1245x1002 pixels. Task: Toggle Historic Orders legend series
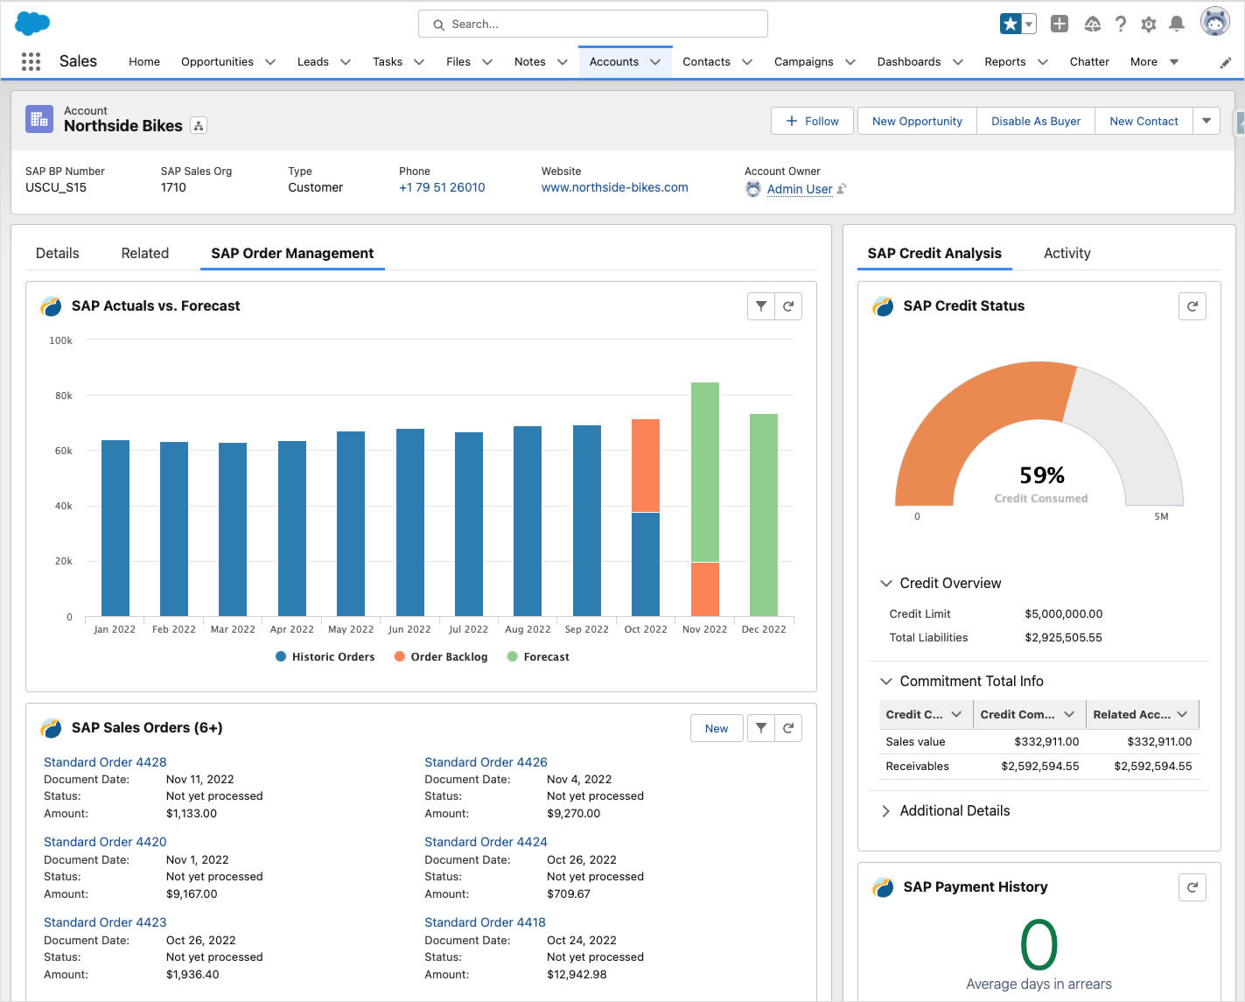[x=325, y=656]
